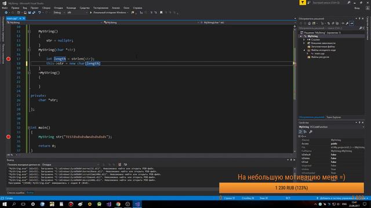Open the Файл menu

coord(5,8)
